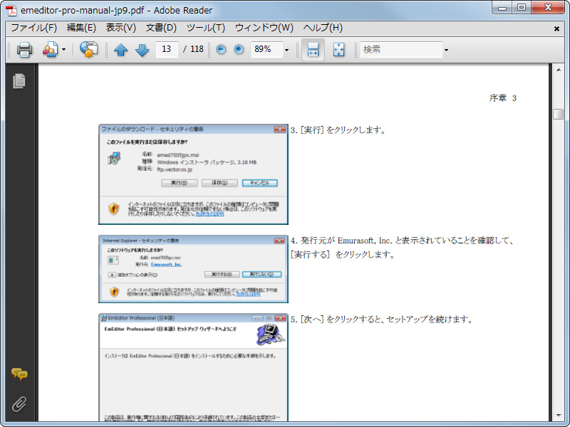The height and width of the screenshot is (427, 570).
Task: Open the ファイル menu
Action: (x=27, y=28)
